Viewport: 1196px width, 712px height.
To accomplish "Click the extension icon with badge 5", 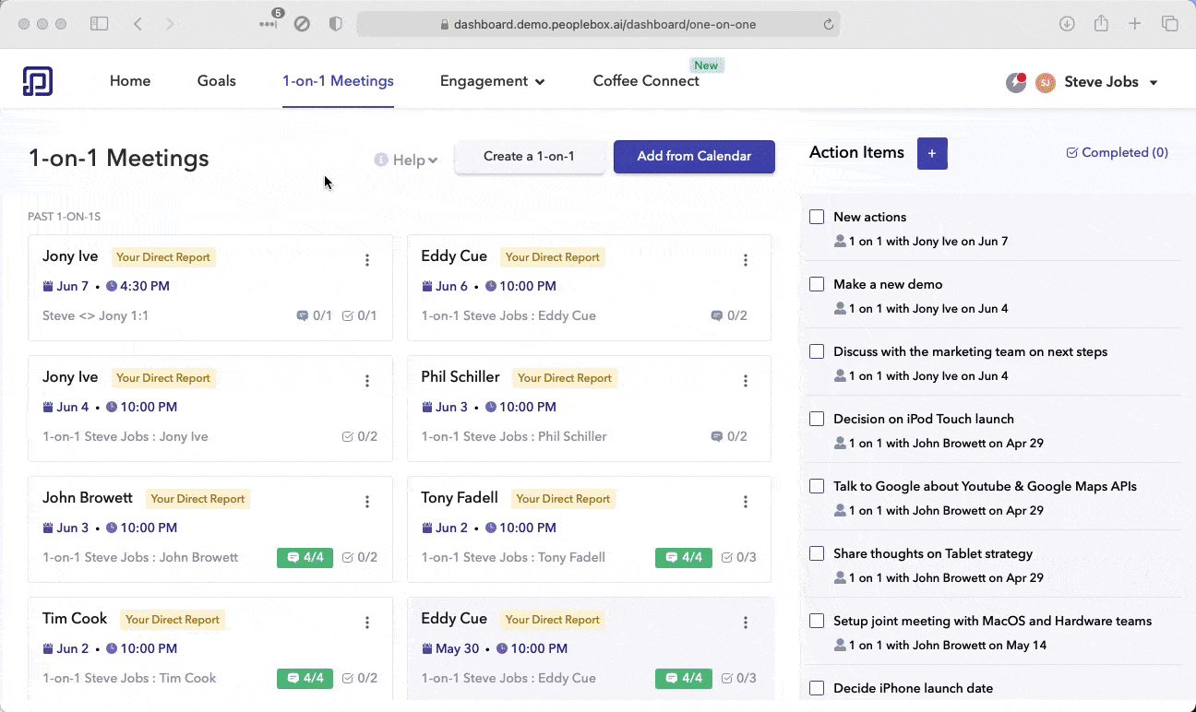I will [x=270, y=21].
